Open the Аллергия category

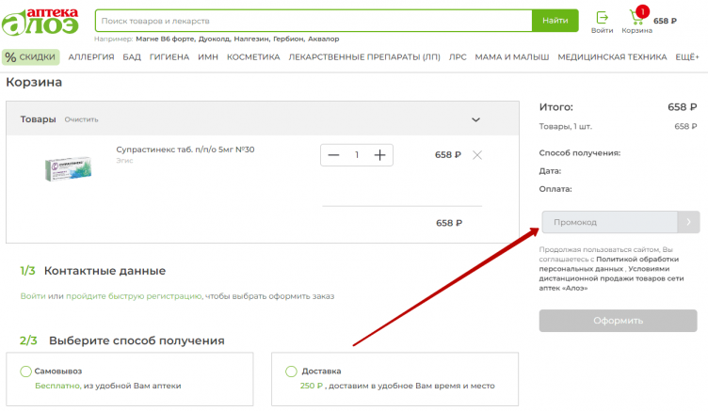coord(91,57)
